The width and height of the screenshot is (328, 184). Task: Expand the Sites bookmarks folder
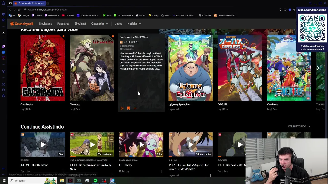(166, 15)
